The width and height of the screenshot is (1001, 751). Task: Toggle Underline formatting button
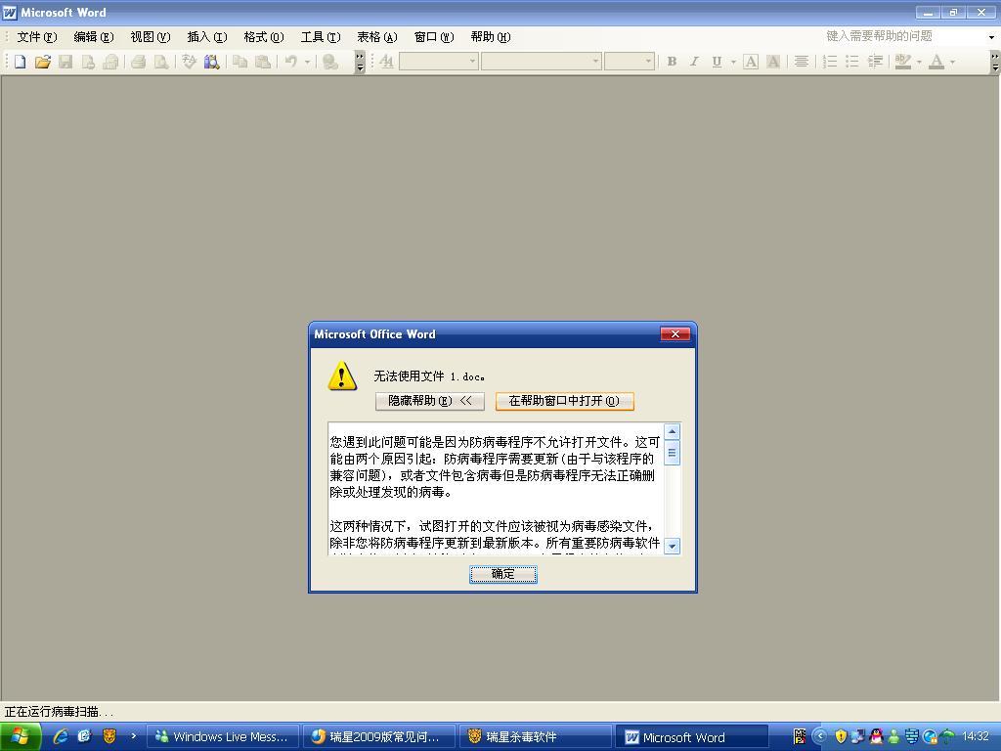(717, 62)
